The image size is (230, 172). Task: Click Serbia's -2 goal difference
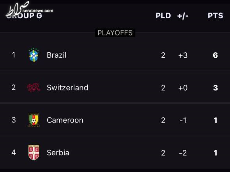click(183, 153)
